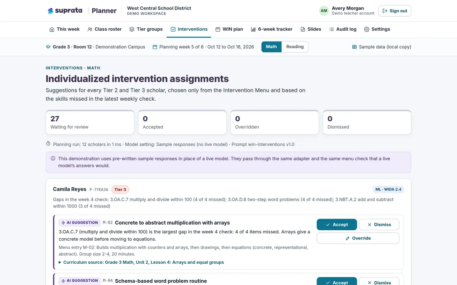The image size is (457, 285).
Task: Click the Camila Reyes scholar name
Action: pyautogui.click(x=70, y=189)
